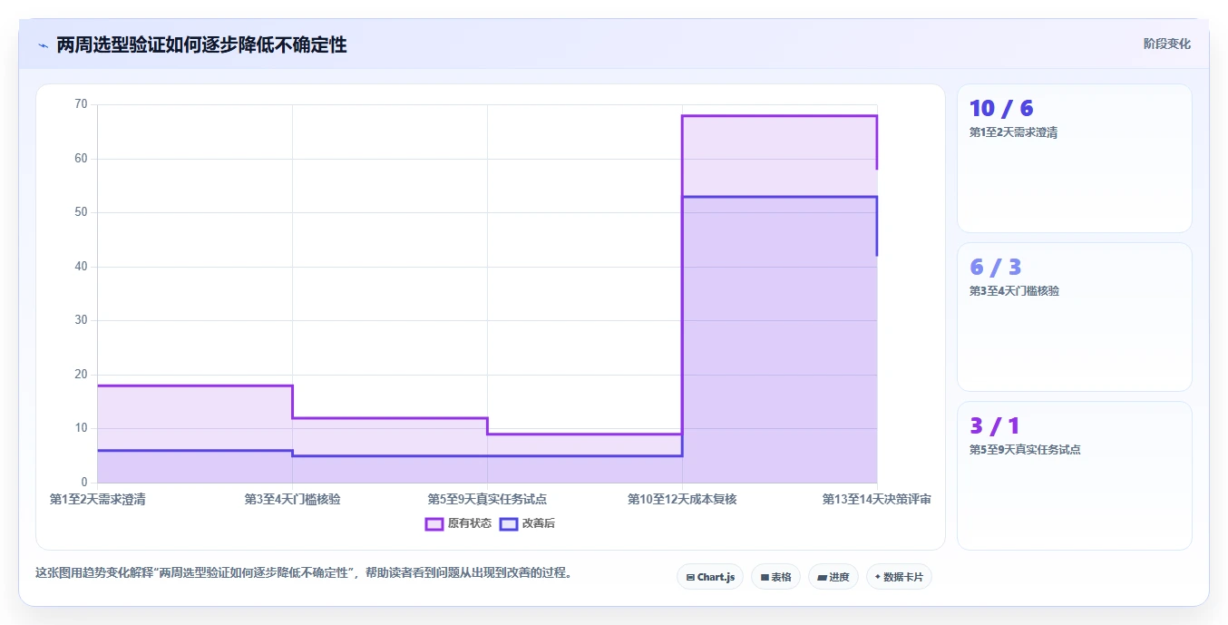Click the description text below the chart
The height and width of the screenshot is (625, 1228).
click(x=305, y=573)
